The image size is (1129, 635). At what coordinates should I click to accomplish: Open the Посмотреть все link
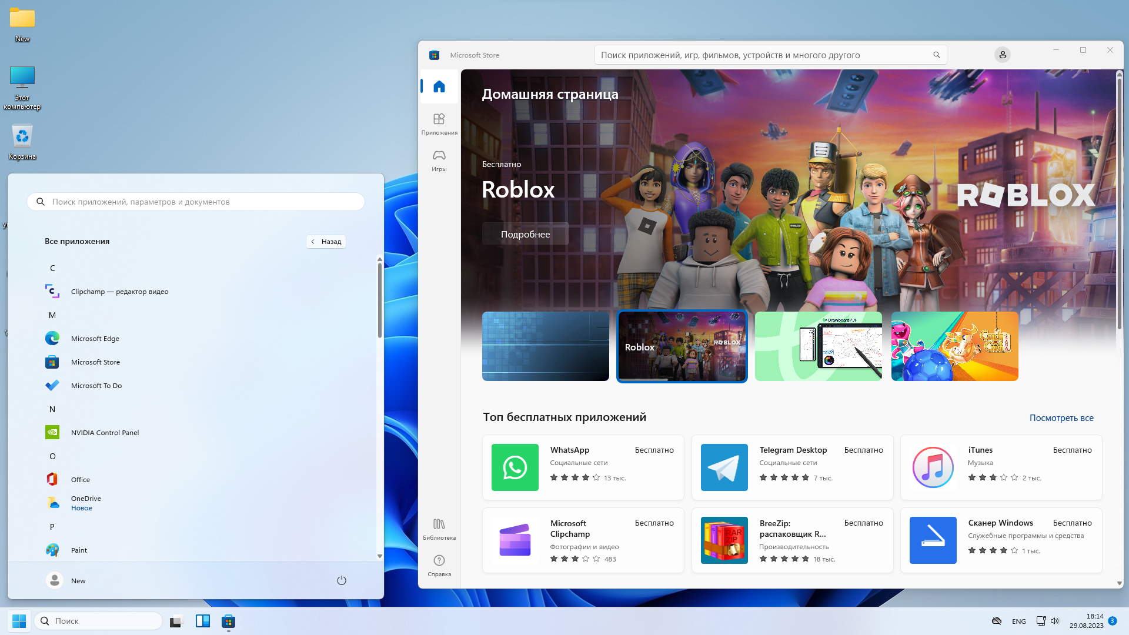pyautogui.click(x=1061, y=418)
